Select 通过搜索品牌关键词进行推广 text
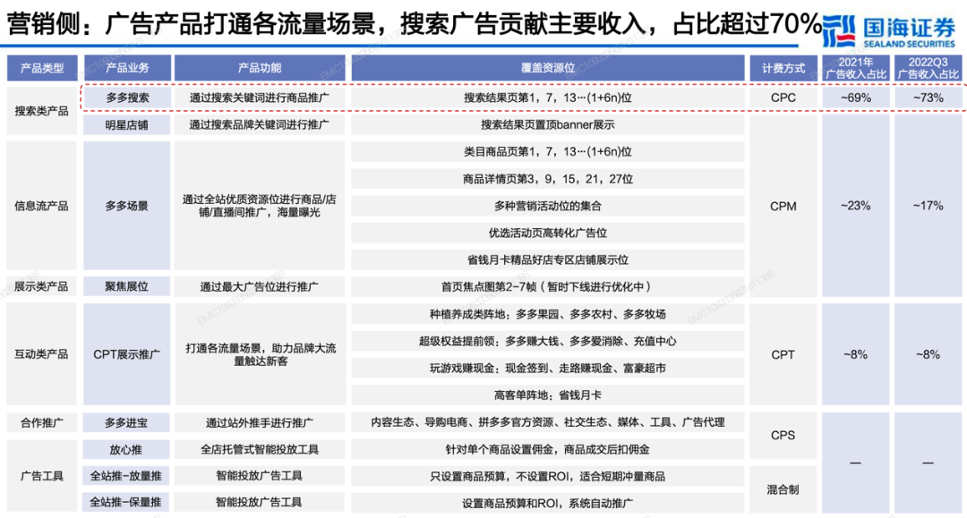This screenshot has width=967, height=518. [x=260, y=124]
